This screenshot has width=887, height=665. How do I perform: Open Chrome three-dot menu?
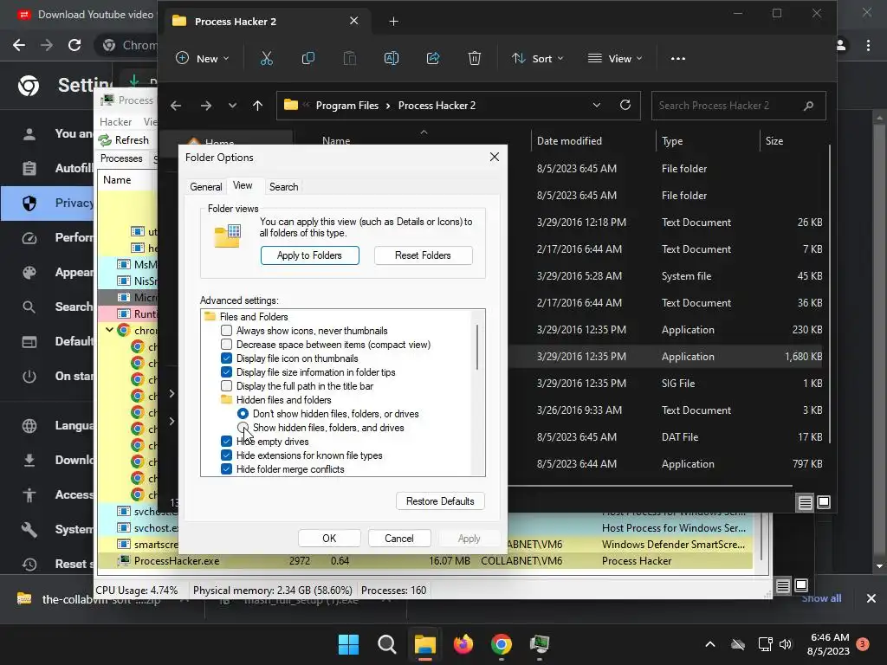[868, 45]
